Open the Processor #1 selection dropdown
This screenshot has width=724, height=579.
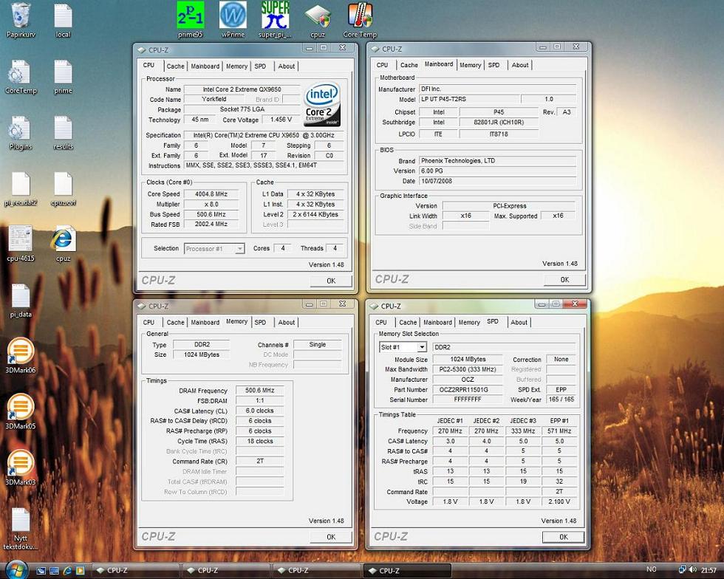pos(214,248)
